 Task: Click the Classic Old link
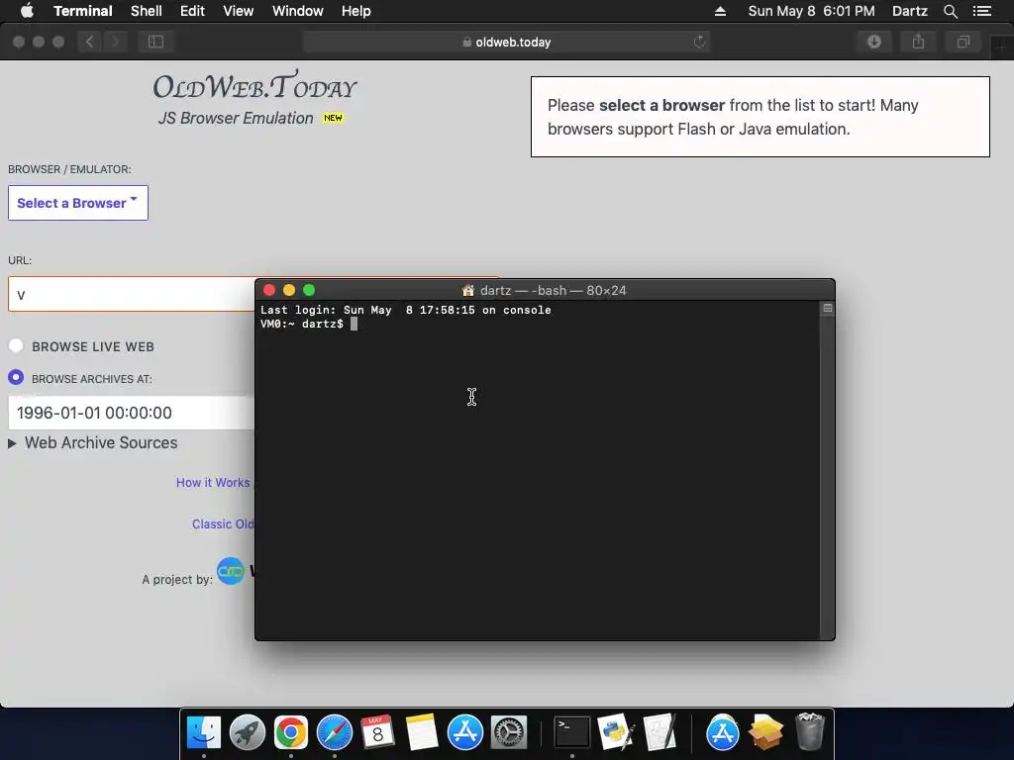pos(223,524)
